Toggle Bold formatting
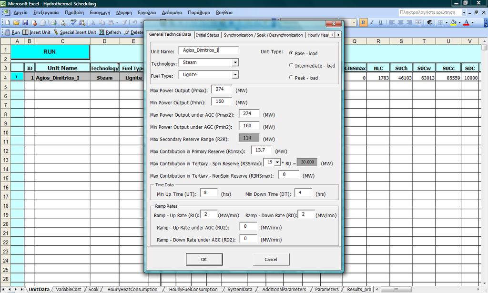This screenshot has width=488, height=293. (x=363, y=22)
